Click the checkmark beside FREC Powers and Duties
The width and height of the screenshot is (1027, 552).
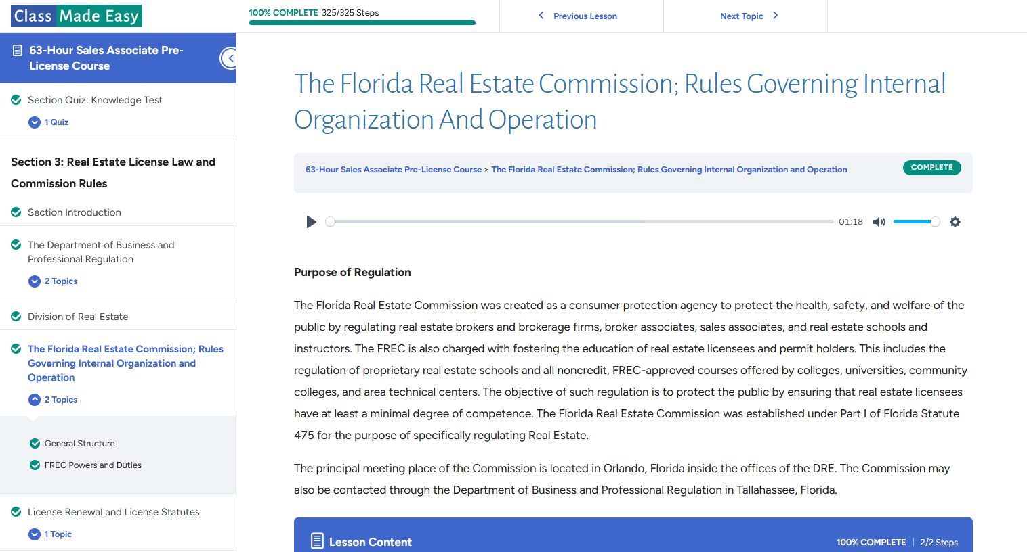click(x=35, y=465)
